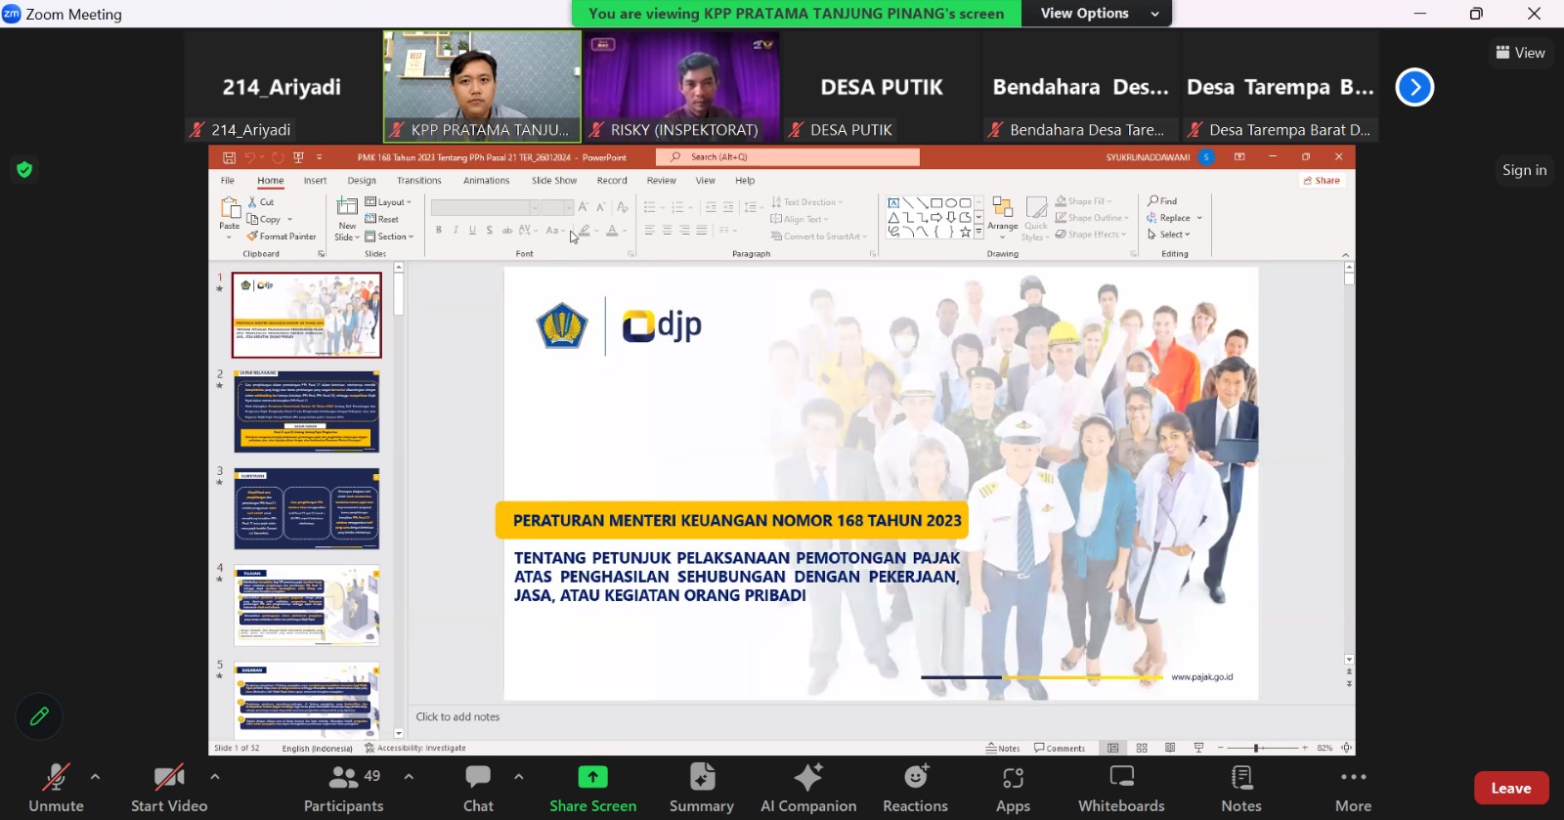
Task: Show next participants with the arrow
Action: point(1414,87)
